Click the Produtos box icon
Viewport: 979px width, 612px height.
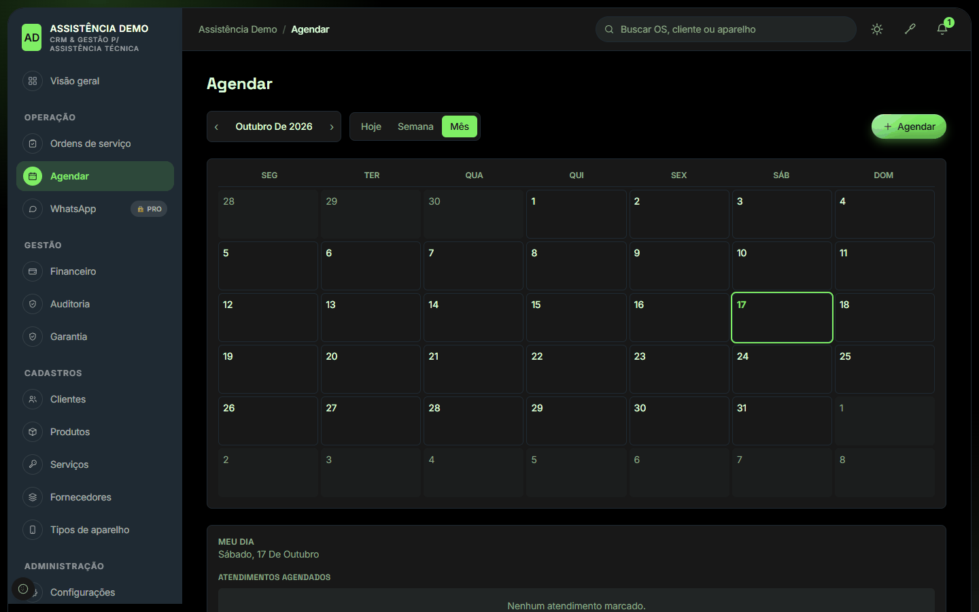[33, 432]
